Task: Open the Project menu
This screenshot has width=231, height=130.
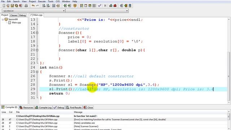Action: (32, 1)
